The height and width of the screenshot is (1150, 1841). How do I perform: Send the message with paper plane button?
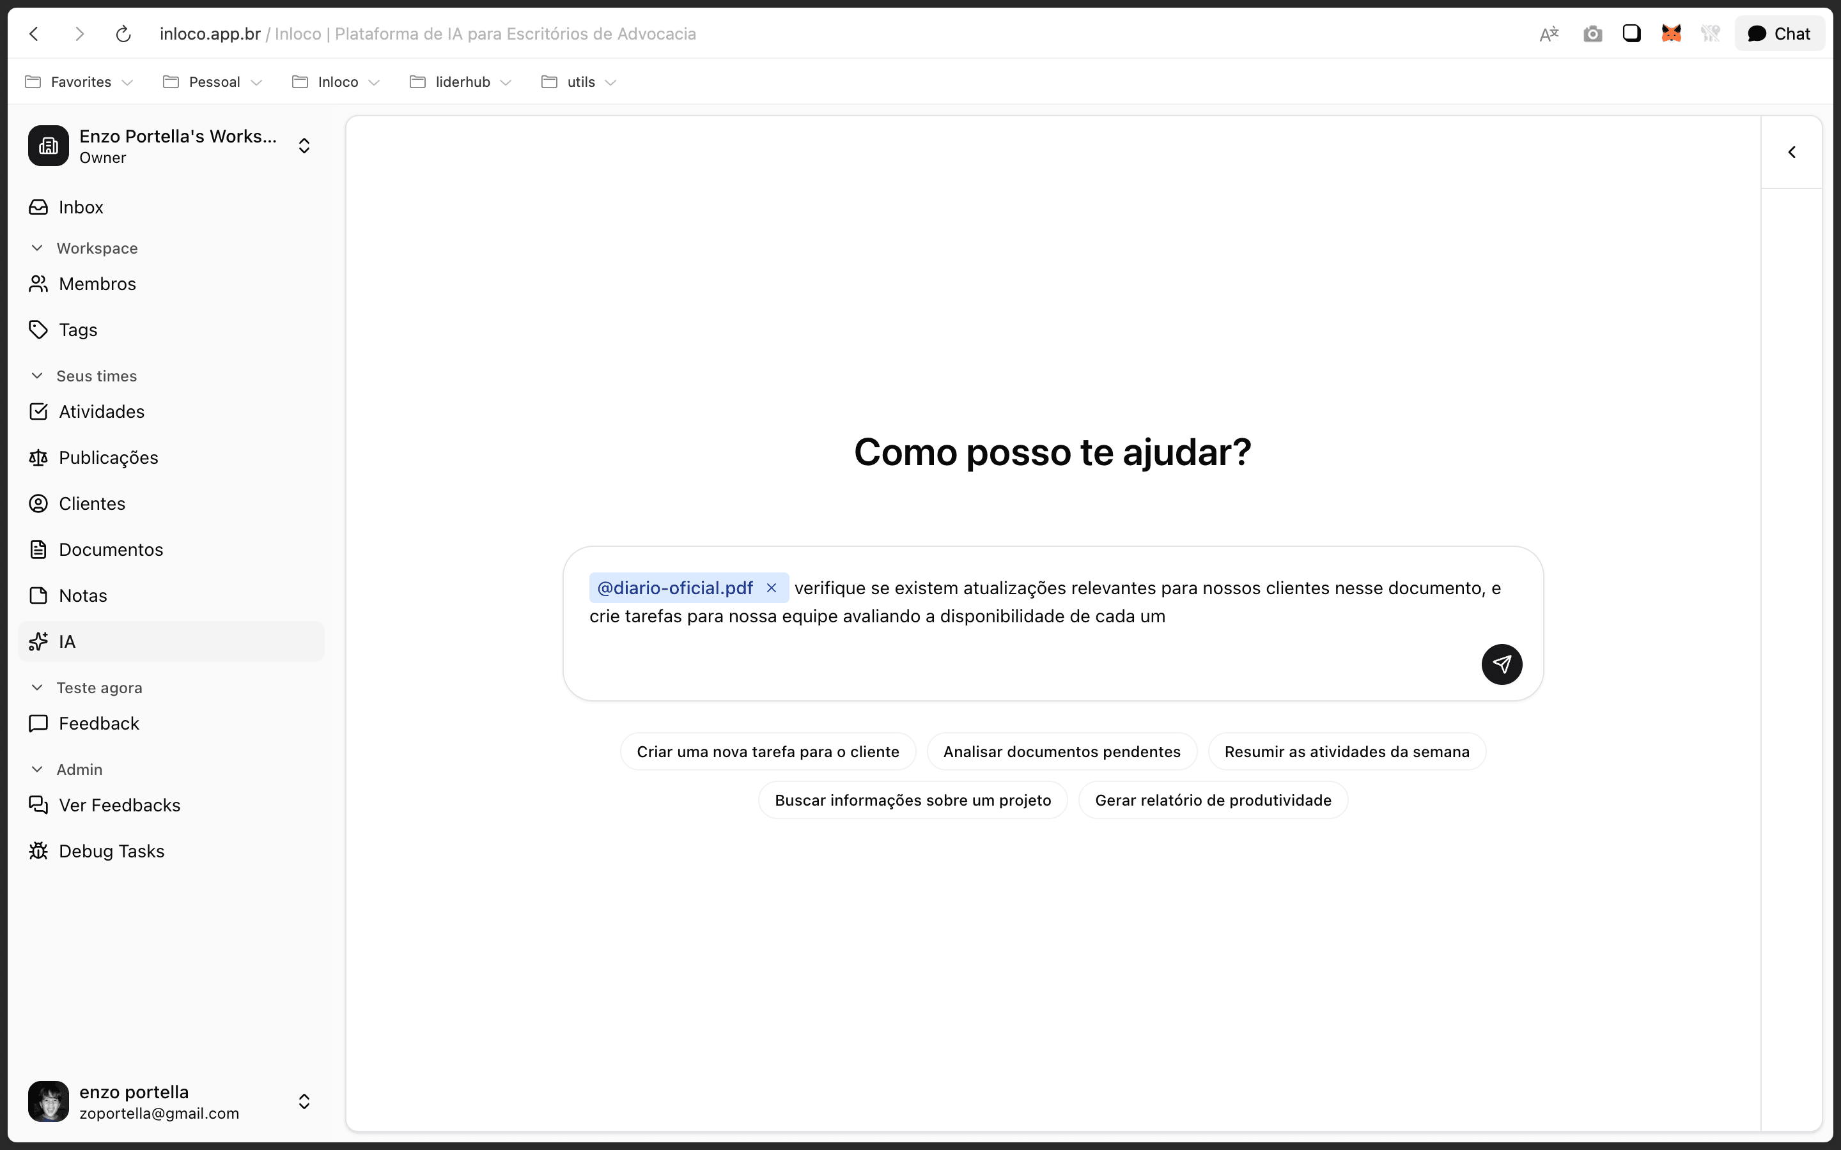pyautogui.click(x=1501, y=664)
